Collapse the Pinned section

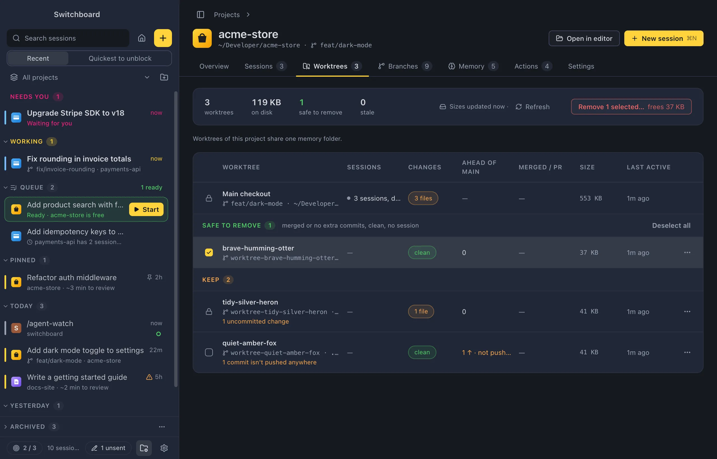point(5,260)
